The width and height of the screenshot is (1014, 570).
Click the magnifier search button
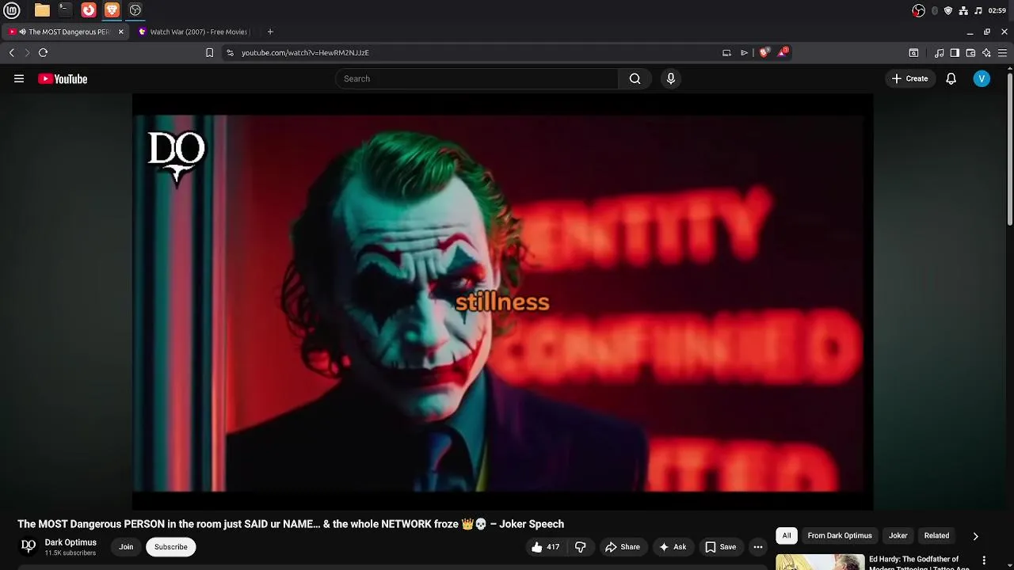(635, 78)
